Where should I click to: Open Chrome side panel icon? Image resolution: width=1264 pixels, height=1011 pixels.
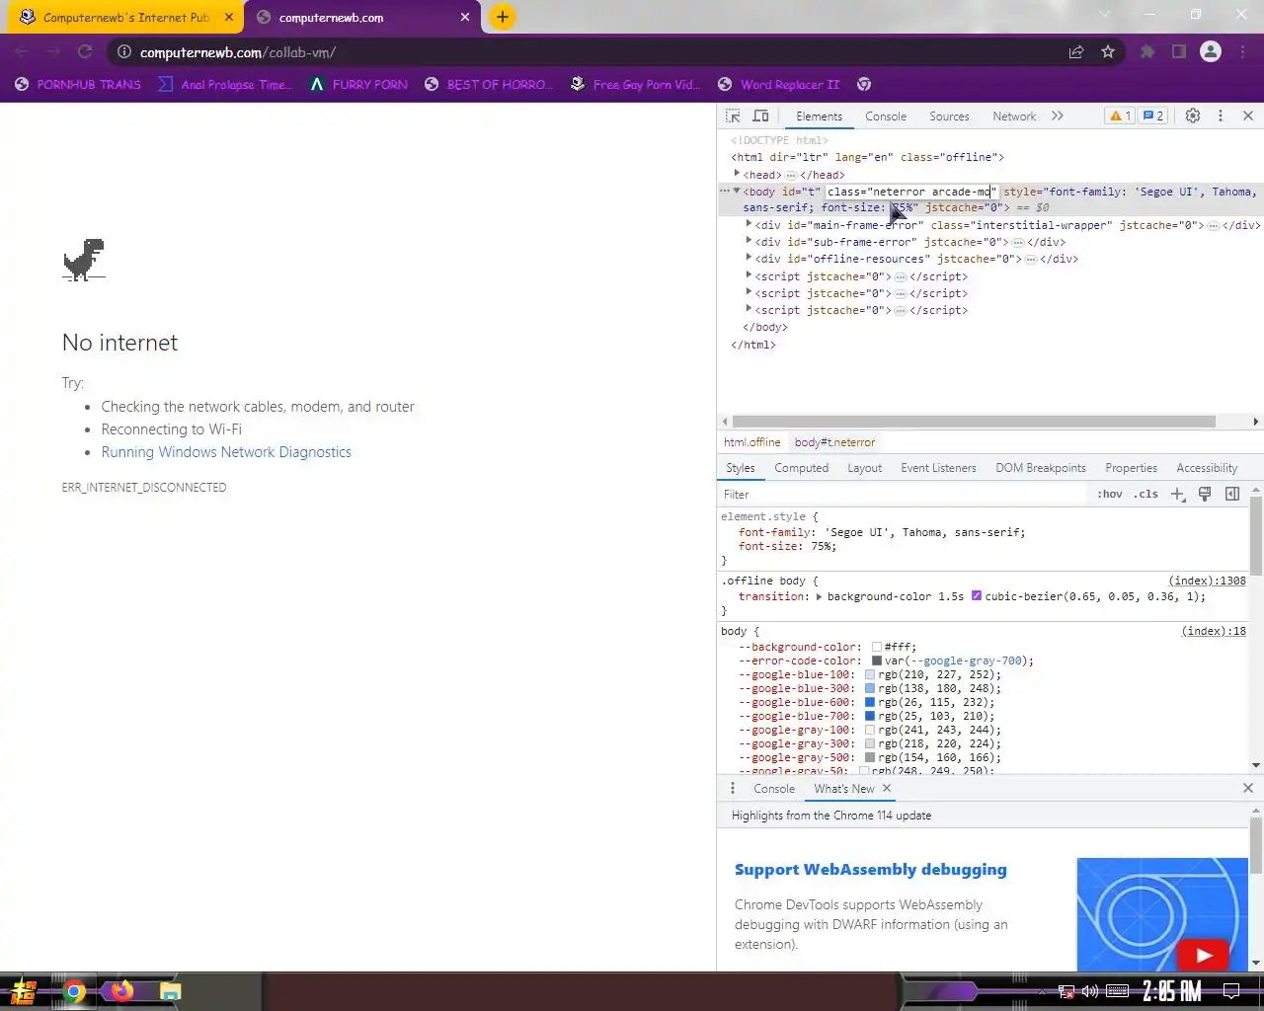click(x=1179, y=51)
